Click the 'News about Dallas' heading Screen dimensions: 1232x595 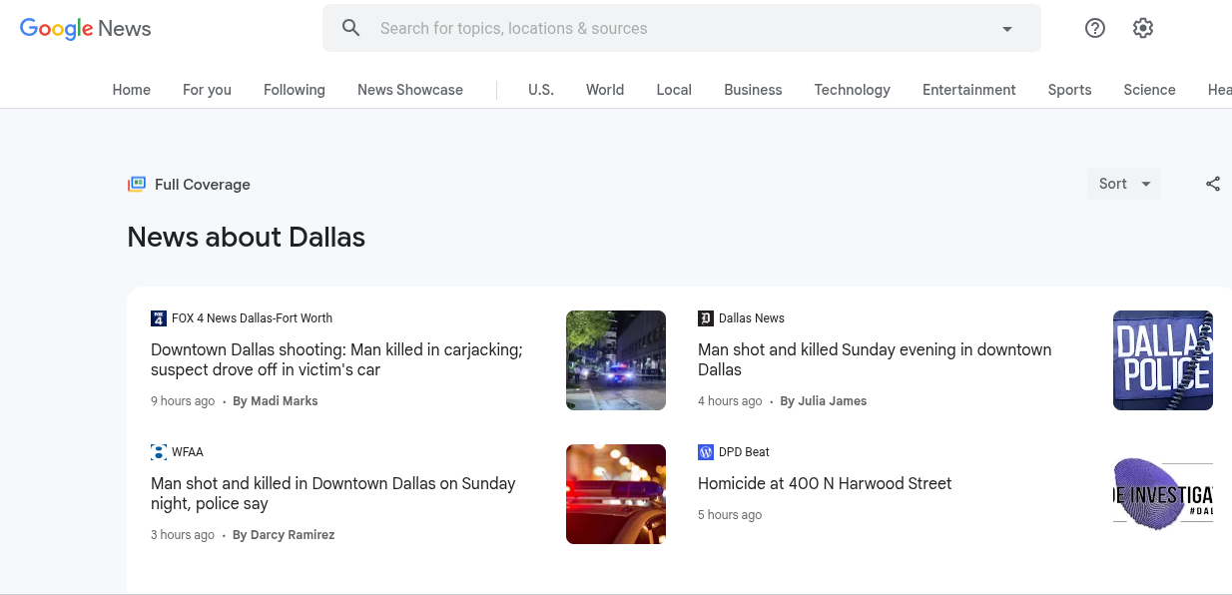247,238
